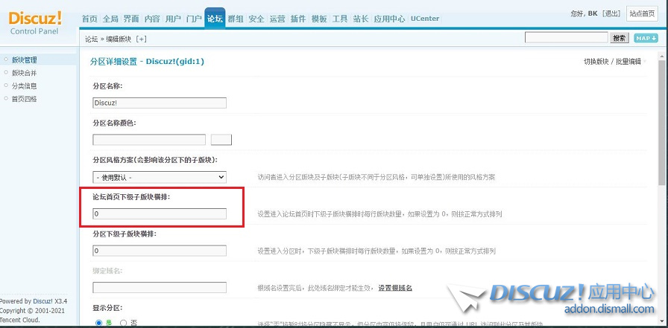Viewport: 668px width, 328px height.
Task: Open 分类信息 in the sidebar
Action: tap(25, 86)
